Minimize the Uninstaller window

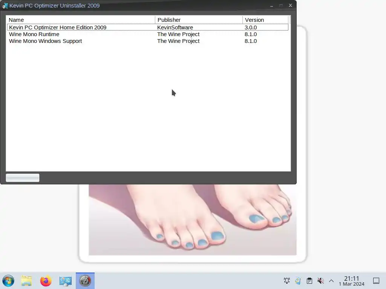point(271,5)
